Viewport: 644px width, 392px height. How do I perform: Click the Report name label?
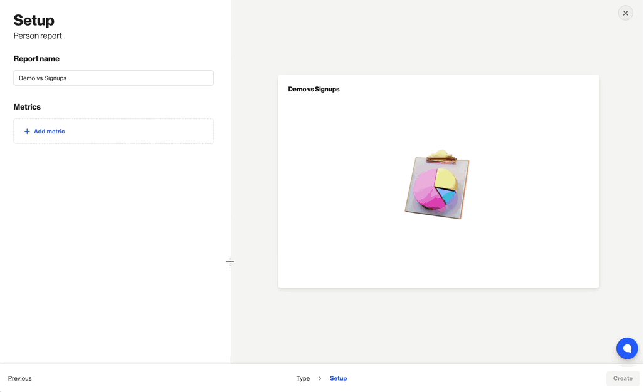[x=36, y=59]
